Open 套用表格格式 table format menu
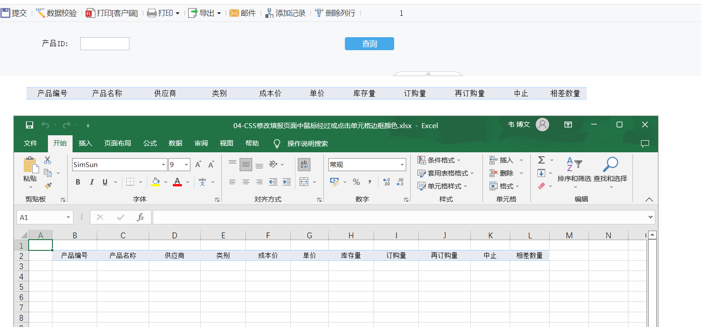This screenshot has width=701, height=327. click(x=446, y=173)
